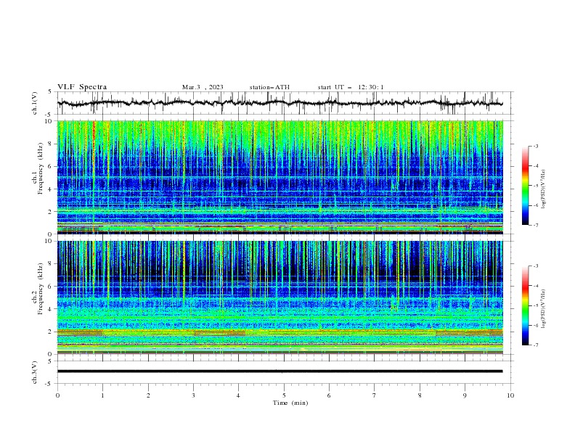Image resolution: width=575 pixels, height=444 pixels.
Task: Click the 'station=ATH' label
Action: (269, 87)
